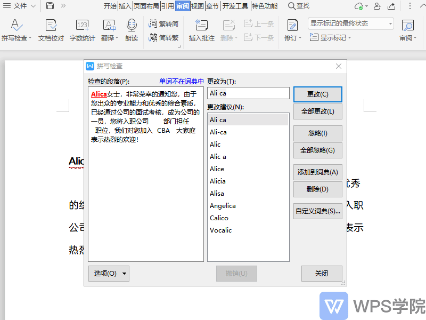The image size is (426, 320).
Task: Convert text with 简转繁
Action: (163, 37)
